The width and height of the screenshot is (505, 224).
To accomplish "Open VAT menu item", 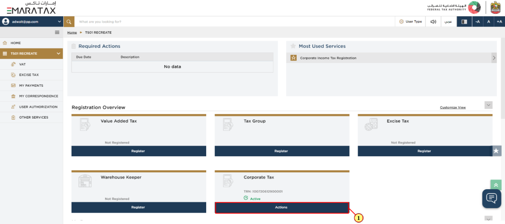I will (x=31, y=64).
